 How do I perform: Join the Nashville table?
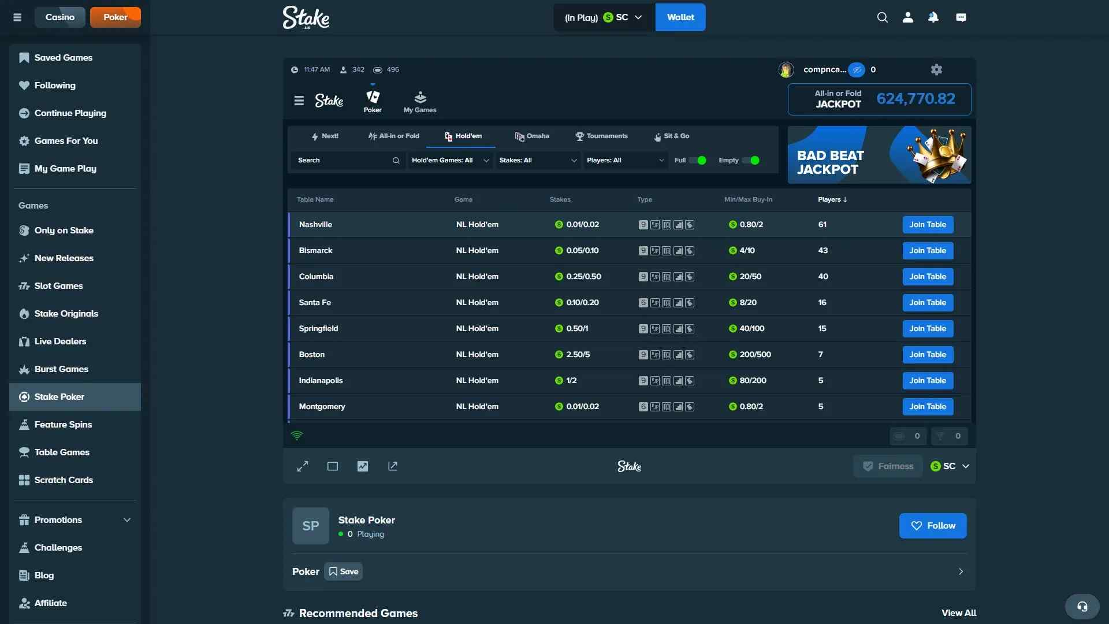928,225
